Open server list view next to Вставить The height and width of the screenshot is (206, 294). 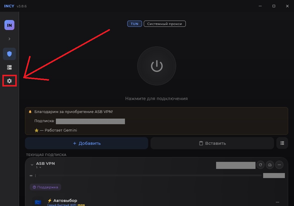pos(282,143)
